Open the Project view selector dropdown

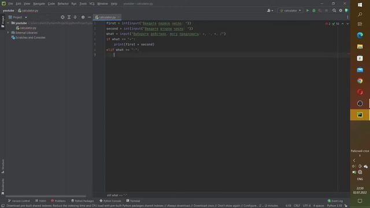18,17
